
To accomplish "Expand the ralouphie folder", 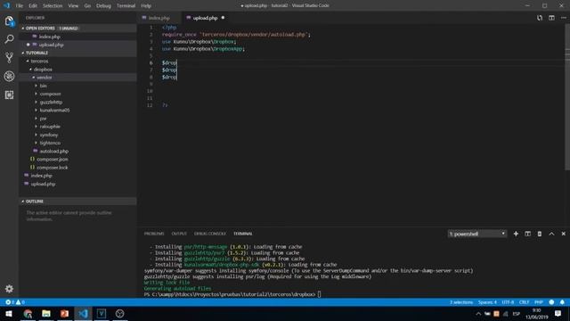I will click(50, 127).
